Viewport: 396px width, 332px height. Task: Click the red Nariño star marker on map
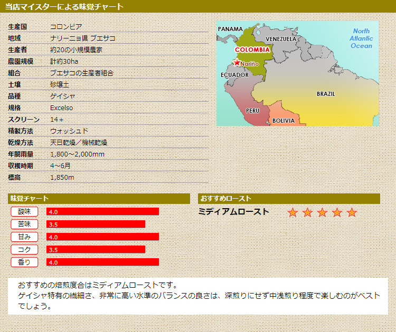coord(237,63)
